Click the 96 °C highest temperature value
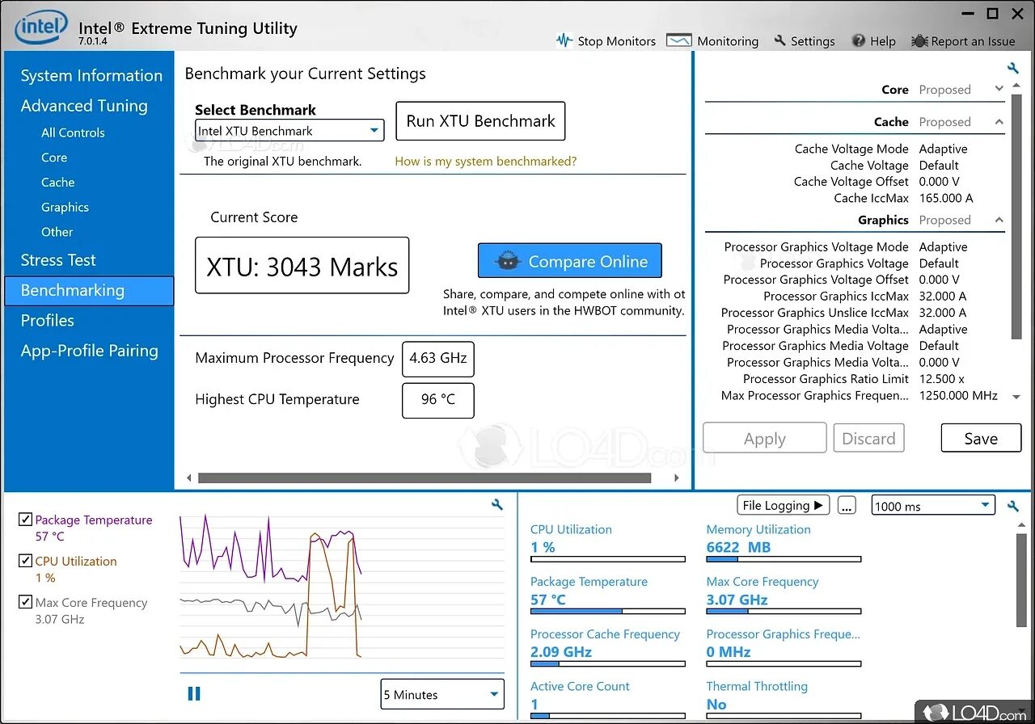1035x724 pixels. [438, 400]
